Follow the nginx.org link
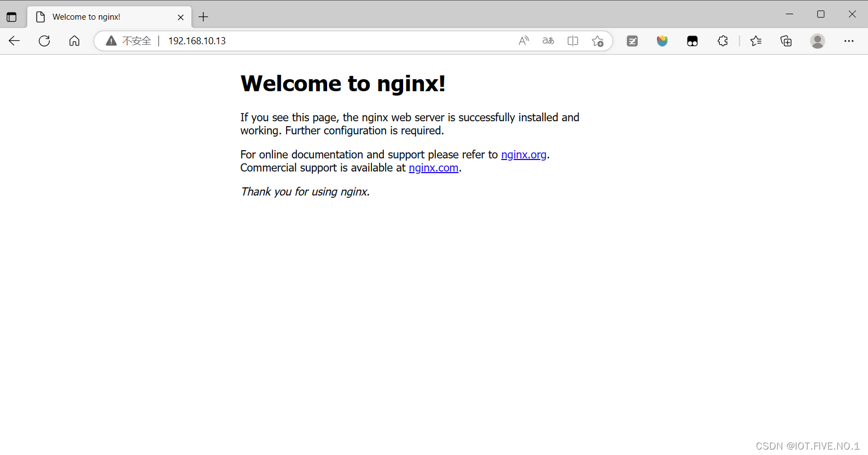The height and width of the screenshot is (455, 868). click(x=524, y=155)
